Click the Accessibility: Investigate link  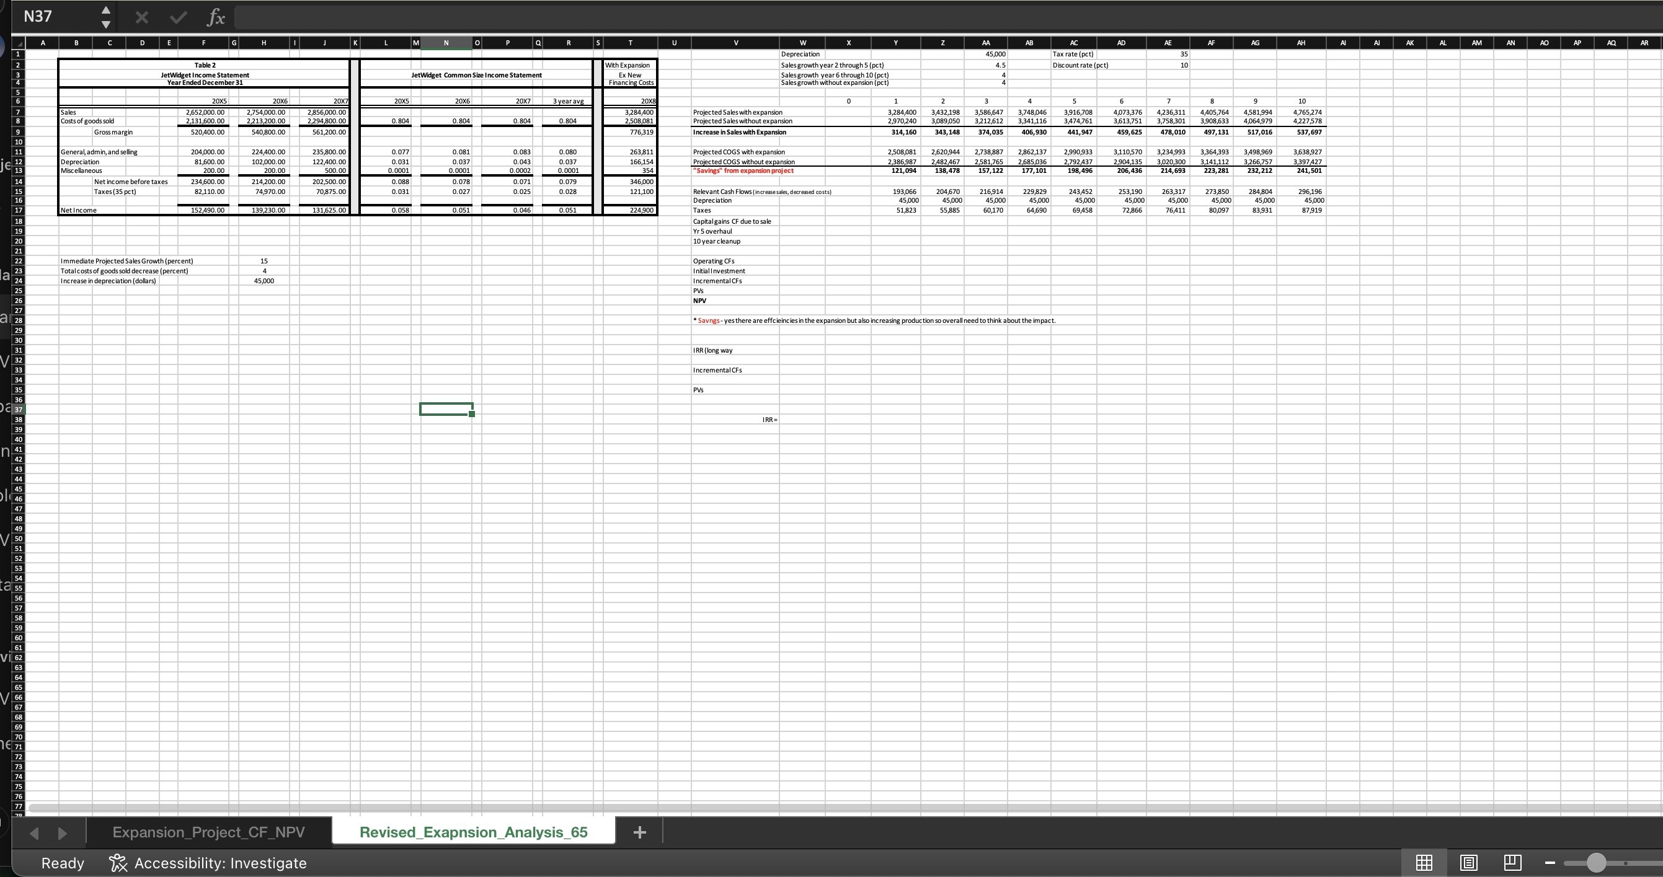click(x=220, y=863)
